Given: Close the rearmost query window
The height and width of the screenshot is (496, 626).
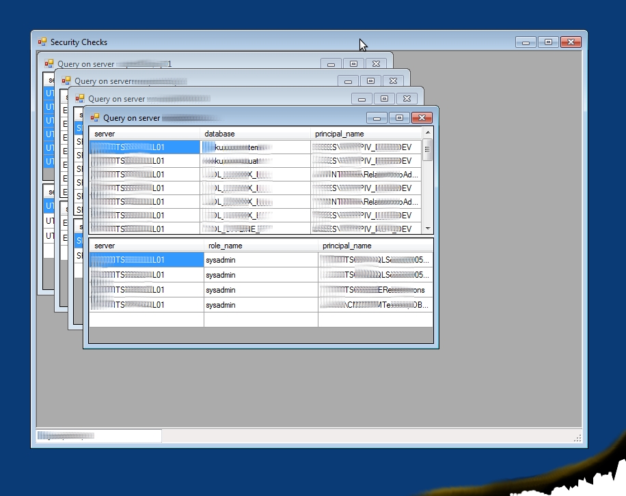Looking at the screenshot, I should tap(375, 64).
